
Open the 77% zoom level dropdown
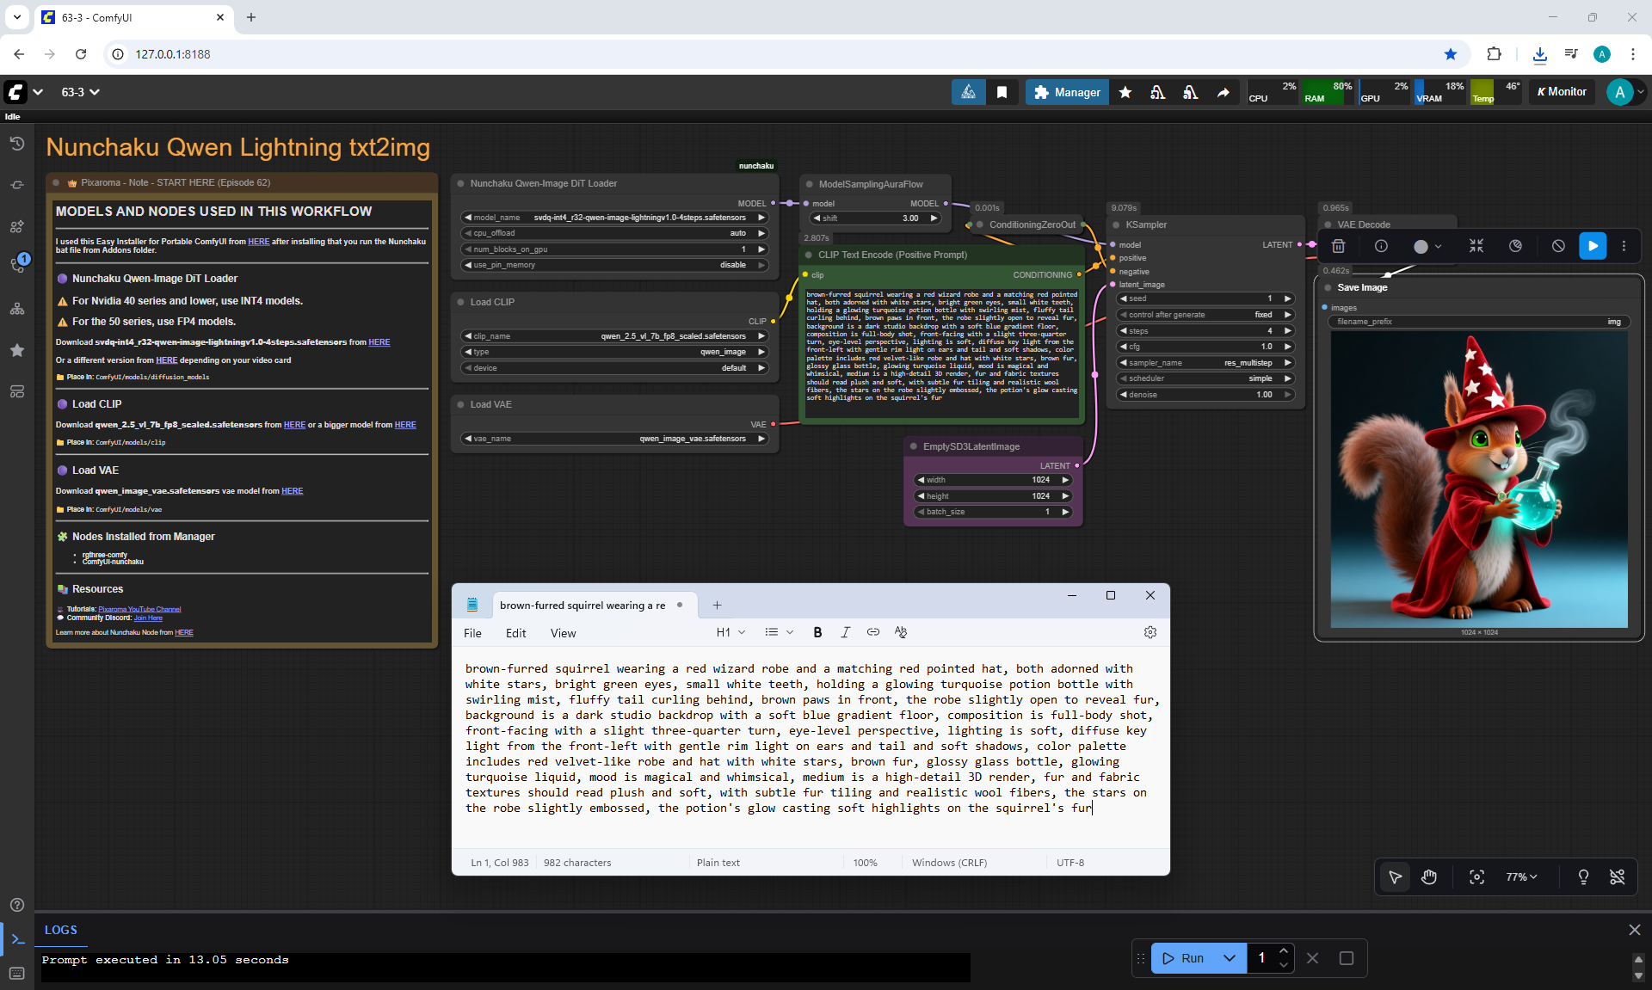coord(1520,876)
